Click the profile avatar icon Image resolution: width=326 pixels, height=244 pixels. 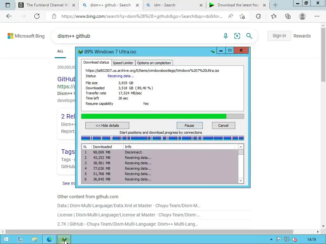pyautogui.click(x=302, y=16)
